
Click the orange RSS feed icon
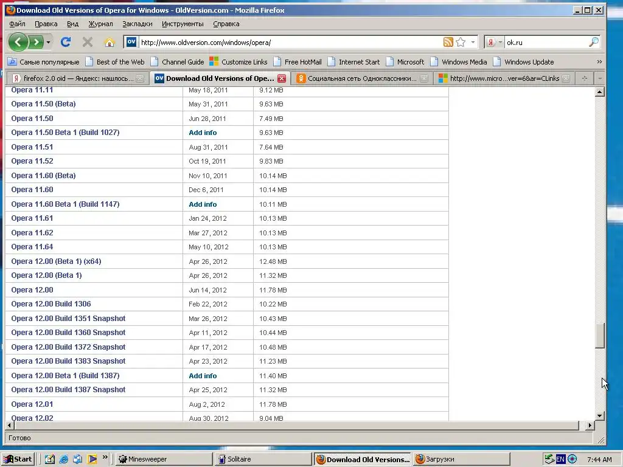(x=448, y=42)
